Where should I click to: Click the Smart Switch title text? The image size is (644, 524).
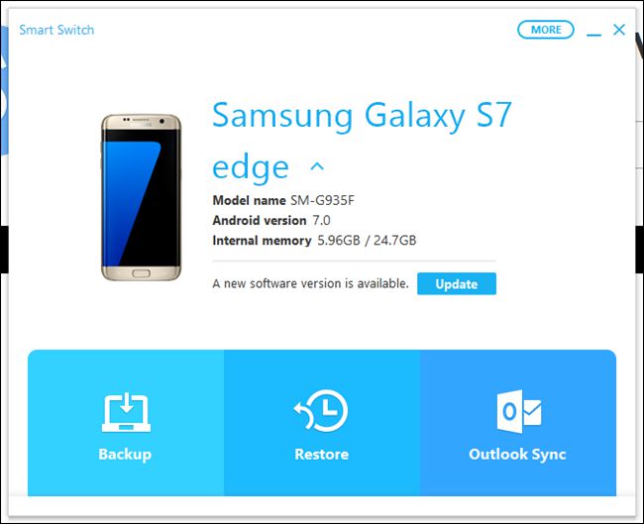coord(56,30)
